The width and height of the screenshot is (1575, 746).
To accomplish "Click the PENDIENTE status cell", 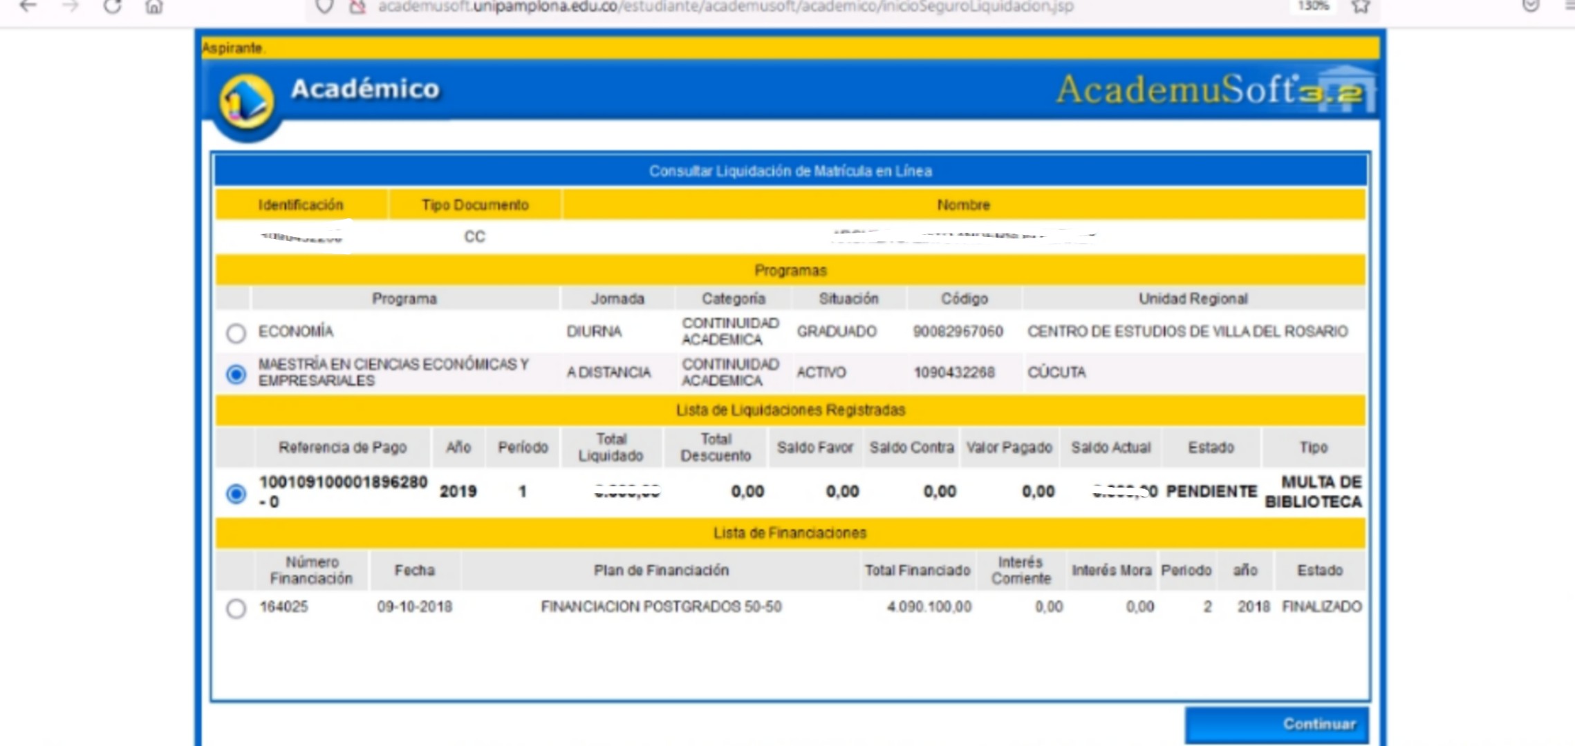I will [x=1211, y=492].
